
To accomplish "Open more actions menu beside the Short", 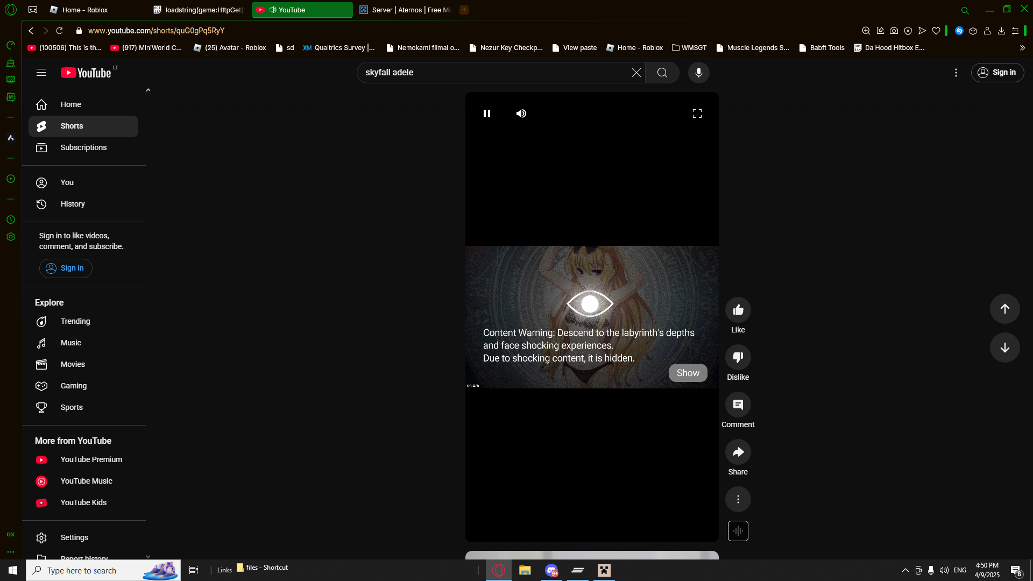I will (738, 499).
